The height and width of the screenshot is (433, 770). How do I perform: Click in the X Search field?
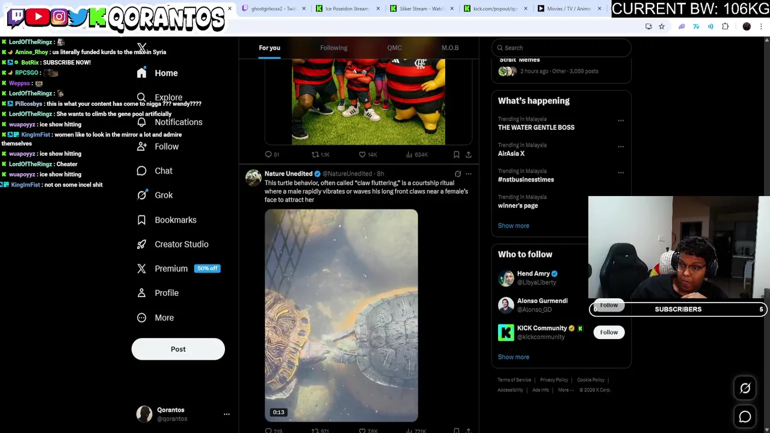click(561, 48)
